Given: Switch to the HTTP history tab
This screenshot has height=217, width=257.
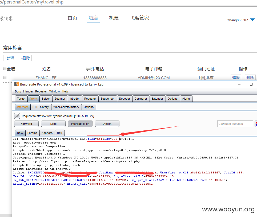Looking at the screenshot, I should coord(41,107).
